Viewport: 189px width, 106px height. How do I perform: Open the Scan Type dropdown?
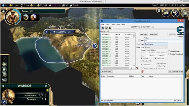click(x=156, y=44)
